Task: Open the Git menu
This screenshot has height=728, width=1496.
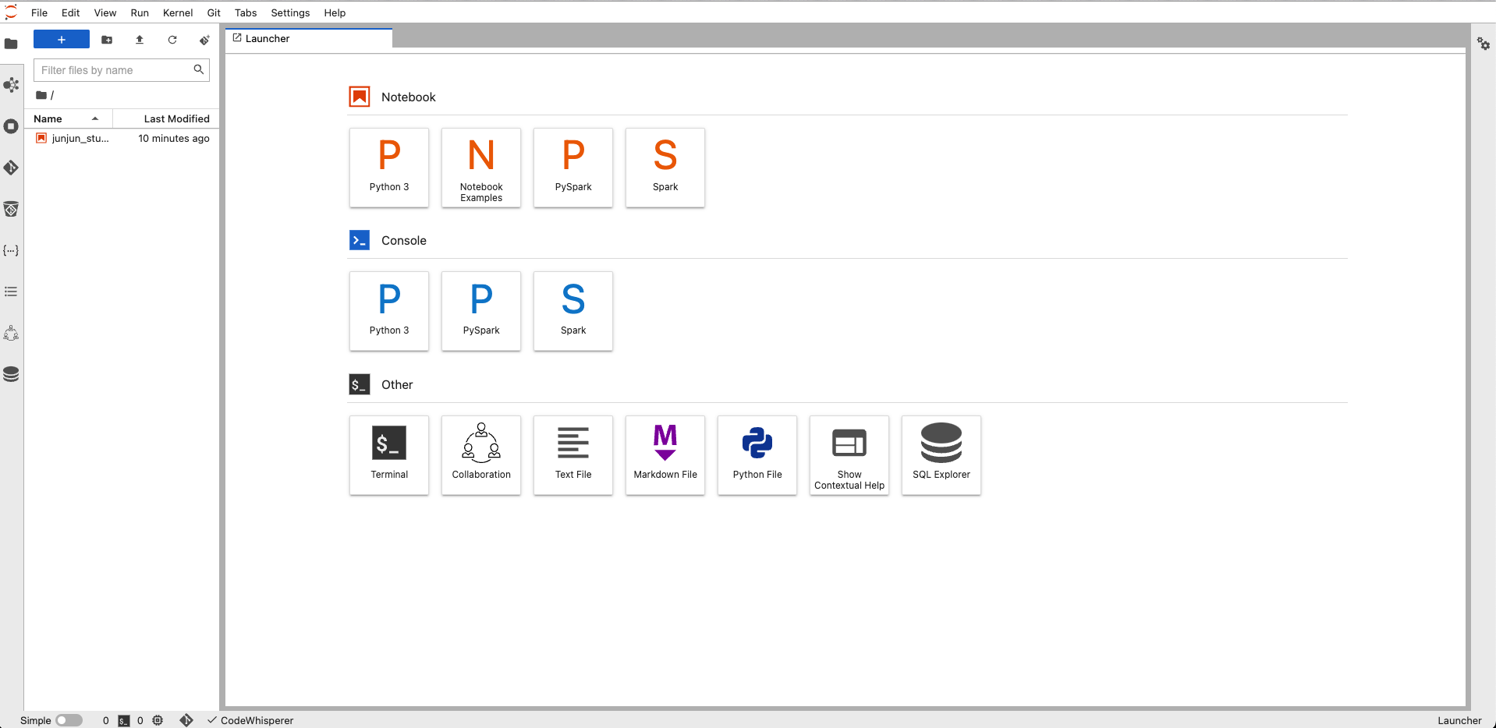Action: click(x=214, y=12)
